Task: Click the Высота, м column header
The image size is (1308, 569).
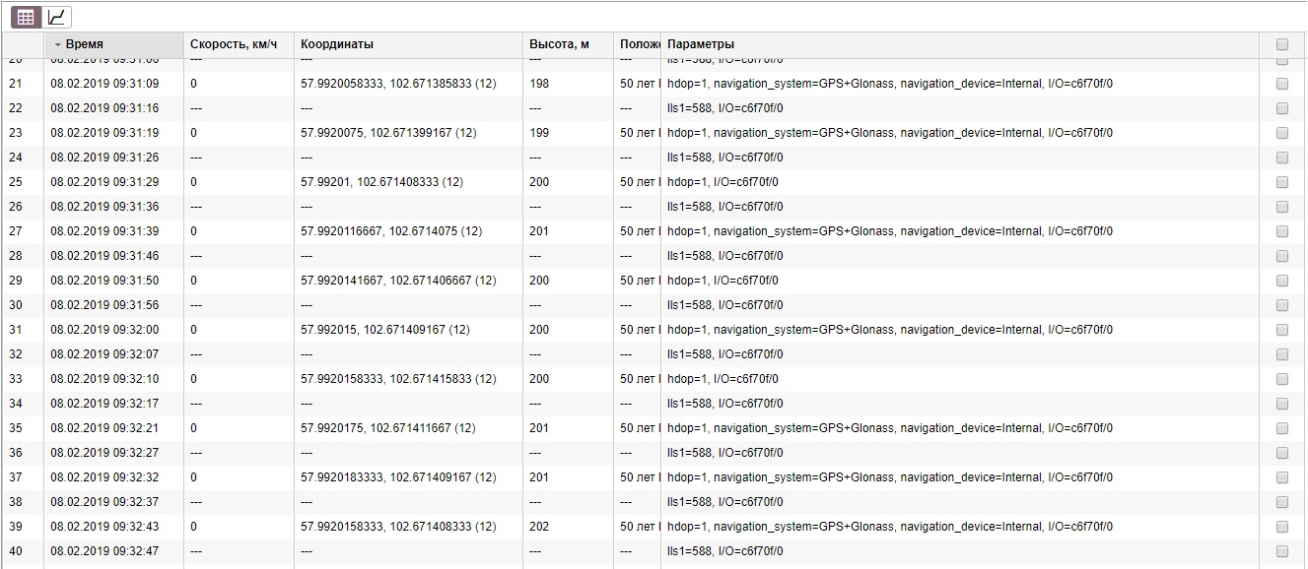Action: tap(559, 44)
